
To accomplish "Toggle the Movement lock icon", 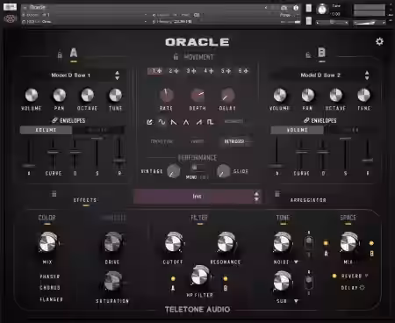I will [x=176, y=56].
